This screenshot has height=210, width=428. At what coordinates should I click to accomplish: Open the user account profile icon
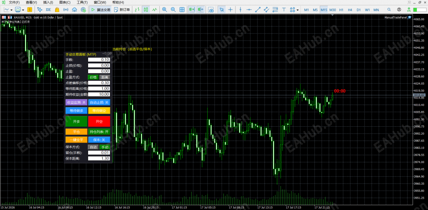coord(399,10)
